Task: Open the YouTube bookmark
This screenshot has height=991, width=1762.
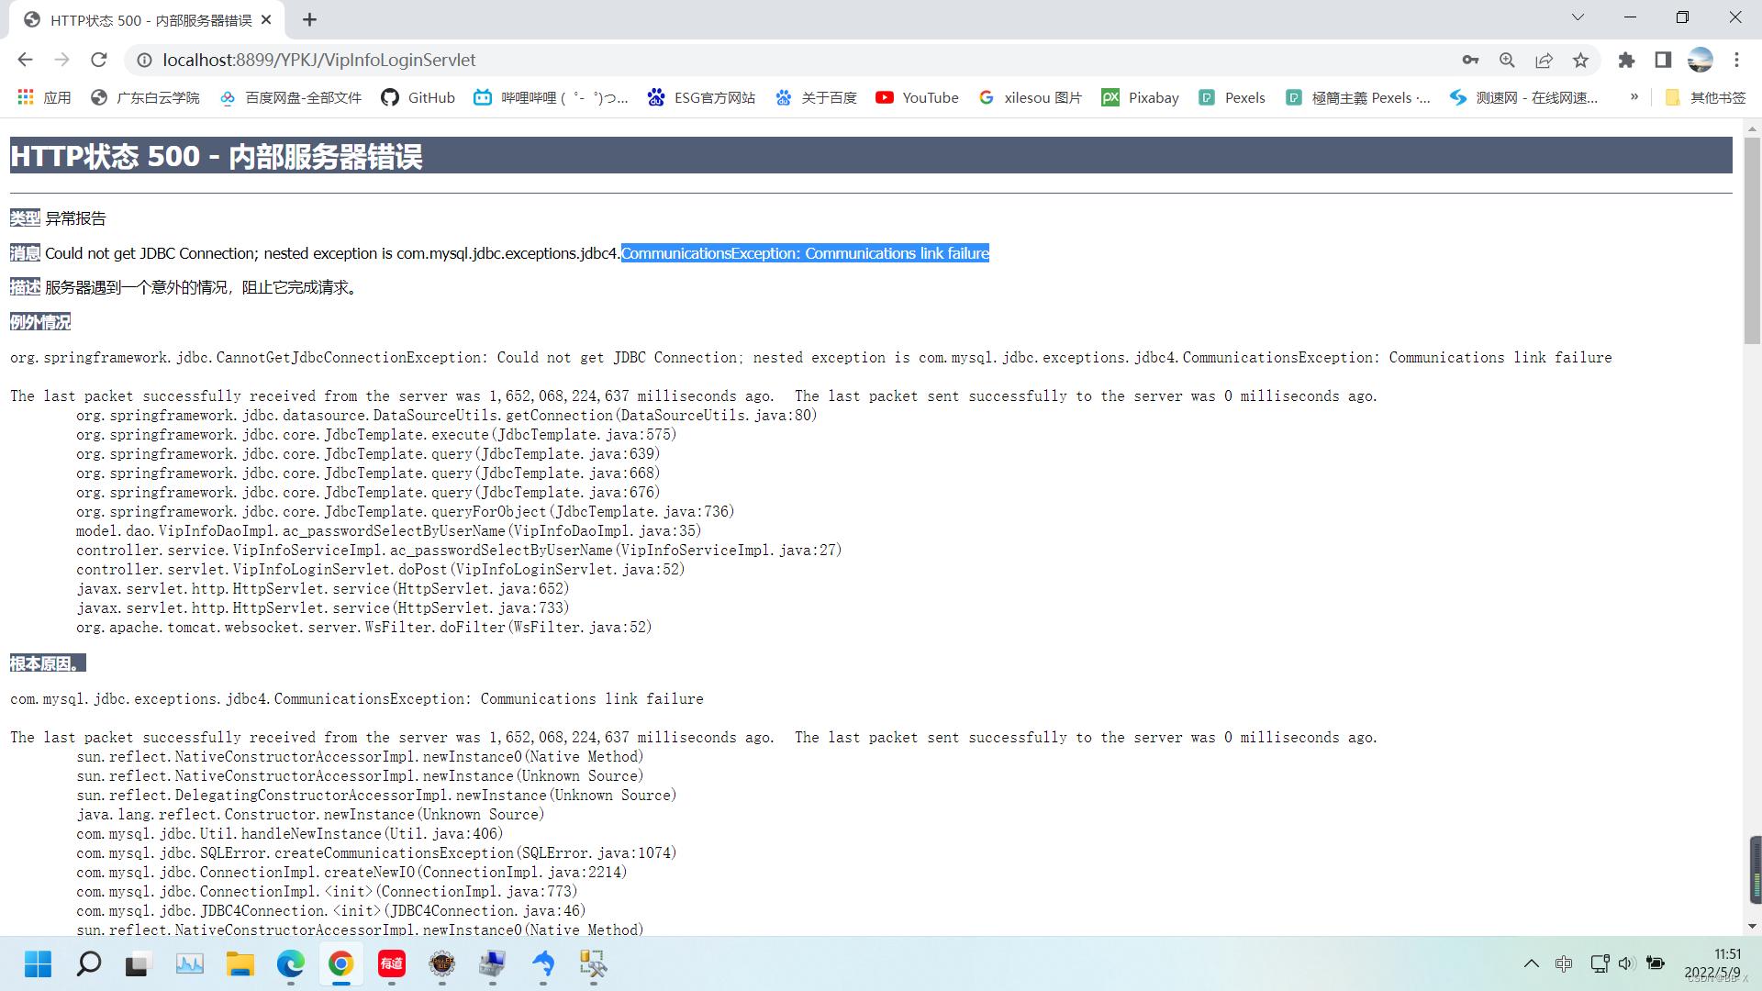Action: [917, 97]
